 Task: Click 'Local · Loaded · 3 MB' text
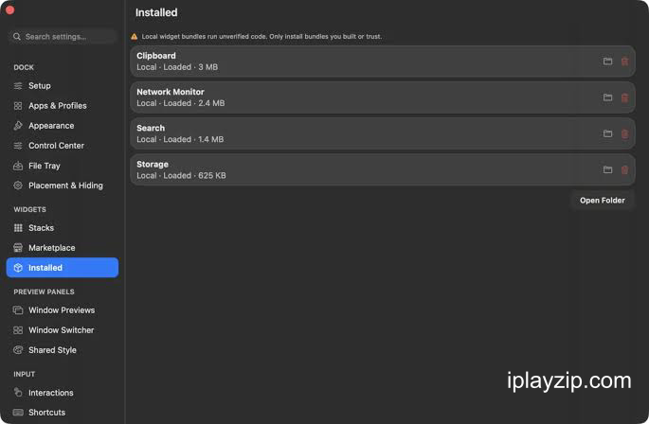(177, 67)
